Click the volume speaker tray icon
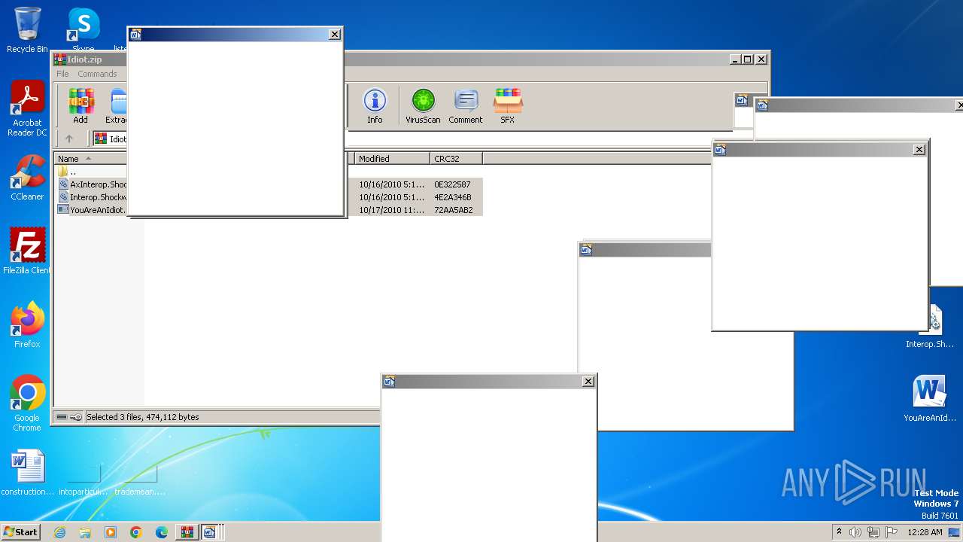Screen dimensions: 963x542 855,532
